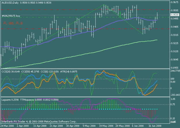Click the 0.9315 price scale label
180x128 pixels.
pos(175,35)
